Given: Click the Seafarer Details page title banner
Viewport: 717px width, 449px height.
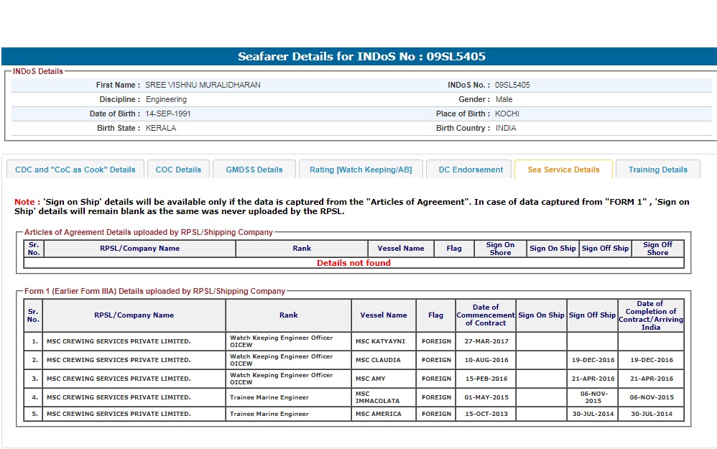Looking at the screenshot, I should [361, 57].
